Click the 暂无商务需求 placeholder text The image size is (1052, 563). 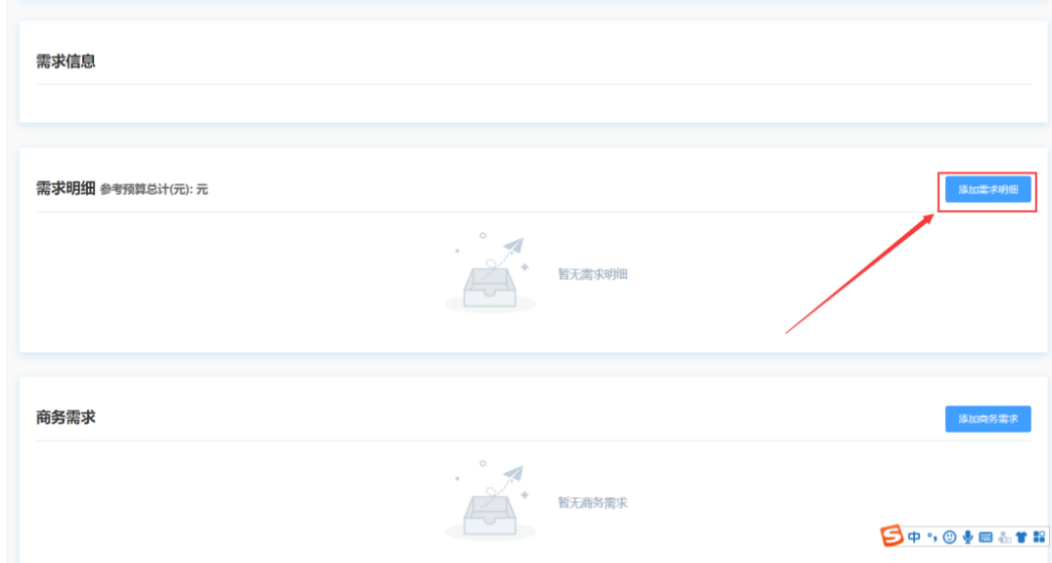click(592, 502)
